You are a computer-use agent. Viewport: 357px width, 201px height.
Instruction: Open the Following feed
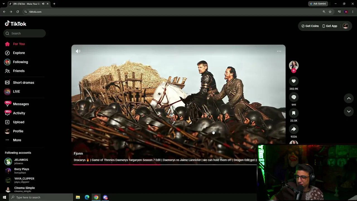[20, 62]
